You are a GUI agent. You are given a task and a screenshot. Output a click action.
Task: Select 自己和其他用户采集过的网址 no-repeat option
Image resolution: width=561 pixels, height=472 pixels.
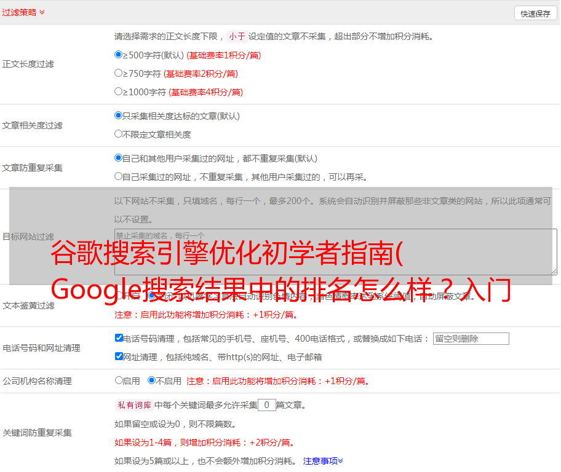coord(119,158)
